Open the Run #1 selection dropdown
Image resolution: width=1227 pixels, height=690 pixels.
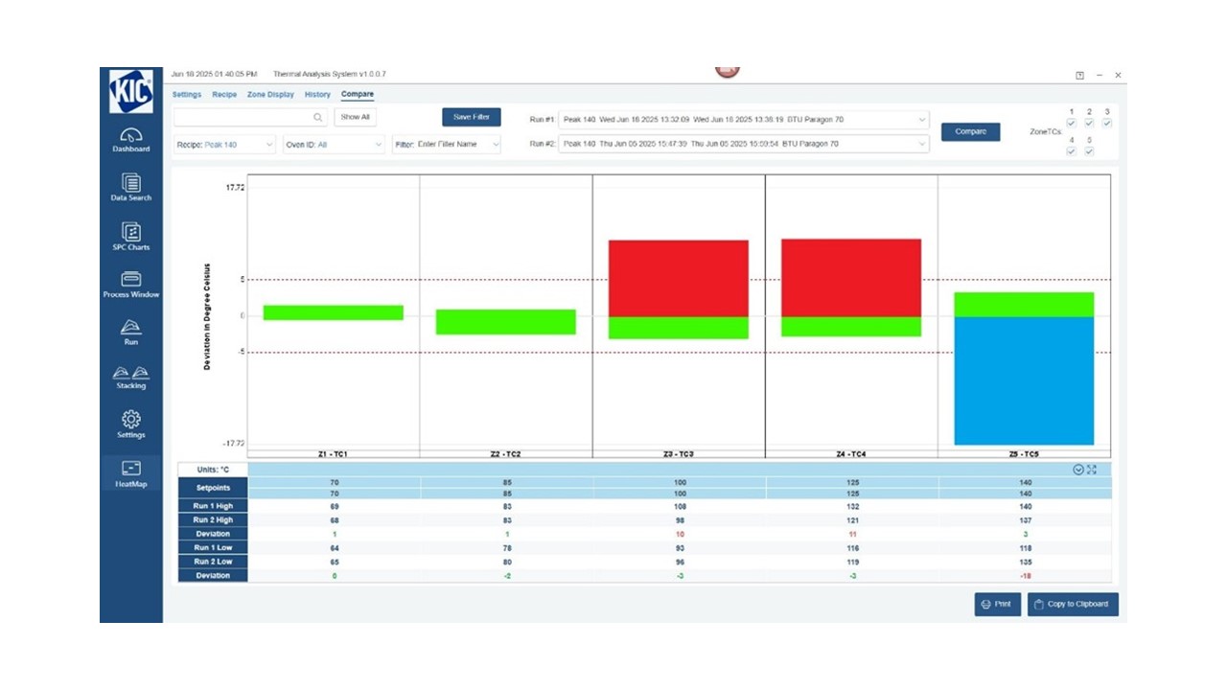[921, 119]
